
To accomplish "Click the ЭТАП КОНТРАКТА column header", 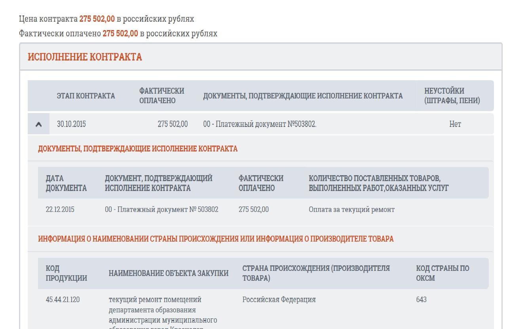I will tap(85, 96).
